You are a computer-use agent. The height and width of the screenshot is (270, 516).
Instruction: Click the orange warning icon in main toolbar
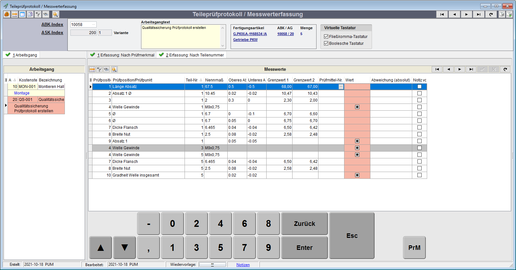click(x=7, y=14)
